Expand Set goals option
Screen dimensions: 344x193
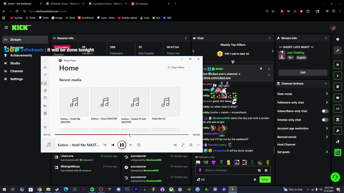tap(327, 152)
